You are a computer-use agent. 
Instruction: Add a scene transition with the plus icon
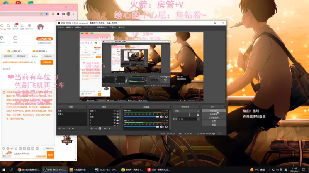189,115
